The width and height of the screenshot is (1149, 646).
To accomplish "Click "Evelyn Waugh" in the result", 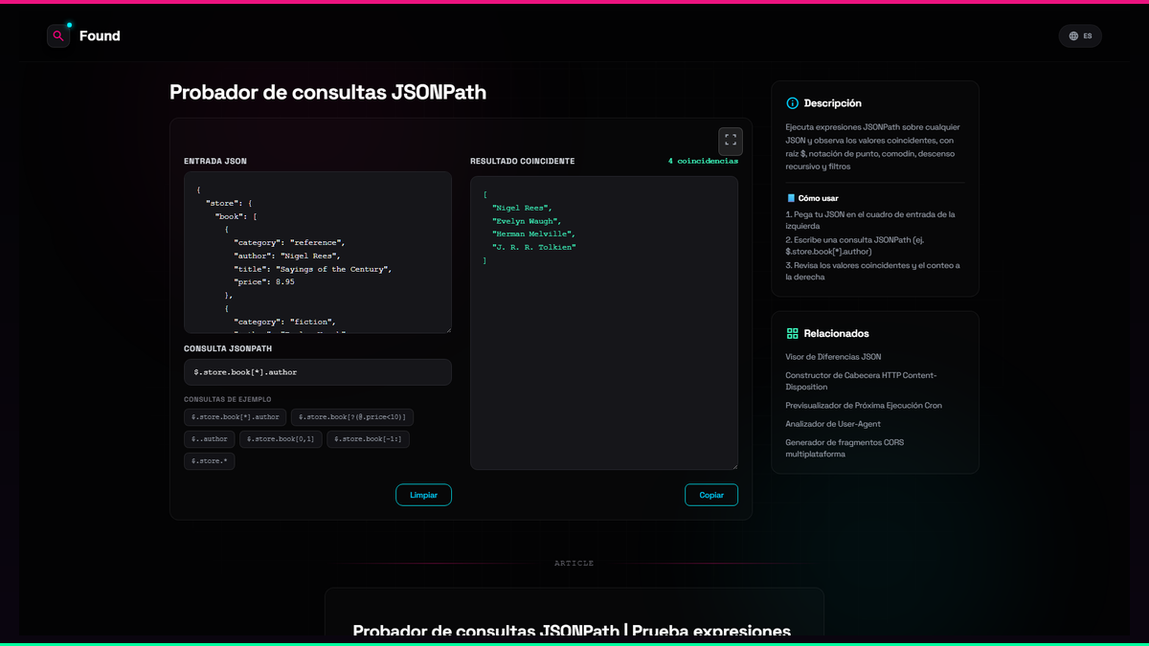I will pos(527,221).
